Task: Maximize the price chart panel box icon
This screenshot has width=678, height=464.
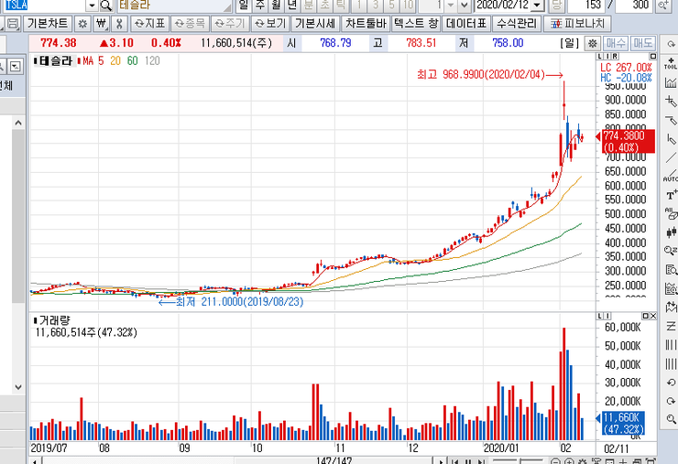Action: click(653, 56)
